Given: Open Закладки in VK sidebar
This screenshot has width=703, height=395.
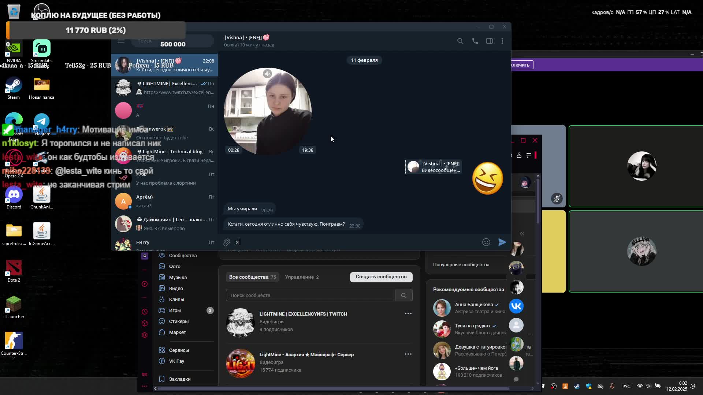Looking at the screenshot, I should tap(179, 379).
